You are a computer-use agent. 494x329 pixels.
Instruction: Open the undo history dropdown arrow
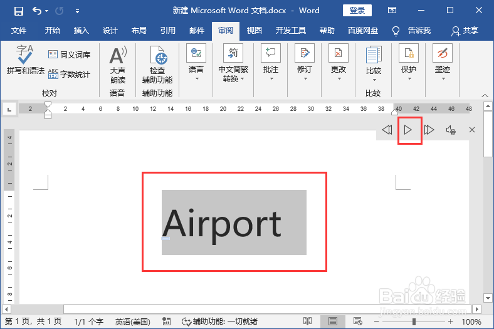(x=46, y=11)
